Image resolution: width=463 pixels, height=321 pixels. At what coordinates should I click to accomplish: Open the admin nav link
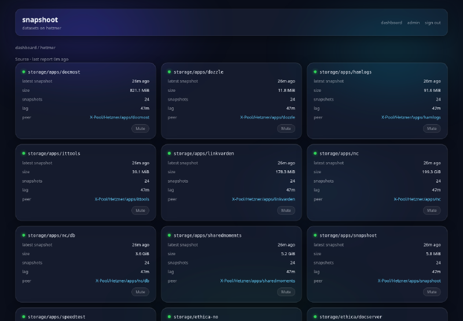(x=413, y=23)
